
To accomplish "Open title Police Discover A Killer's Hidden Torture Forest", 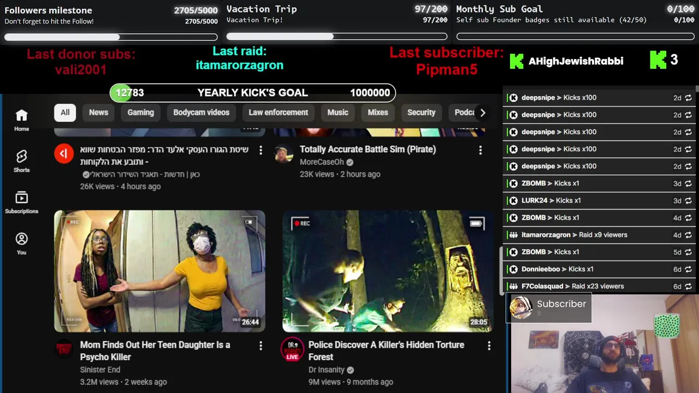I will pyautogui.click(x=386, y=350).
